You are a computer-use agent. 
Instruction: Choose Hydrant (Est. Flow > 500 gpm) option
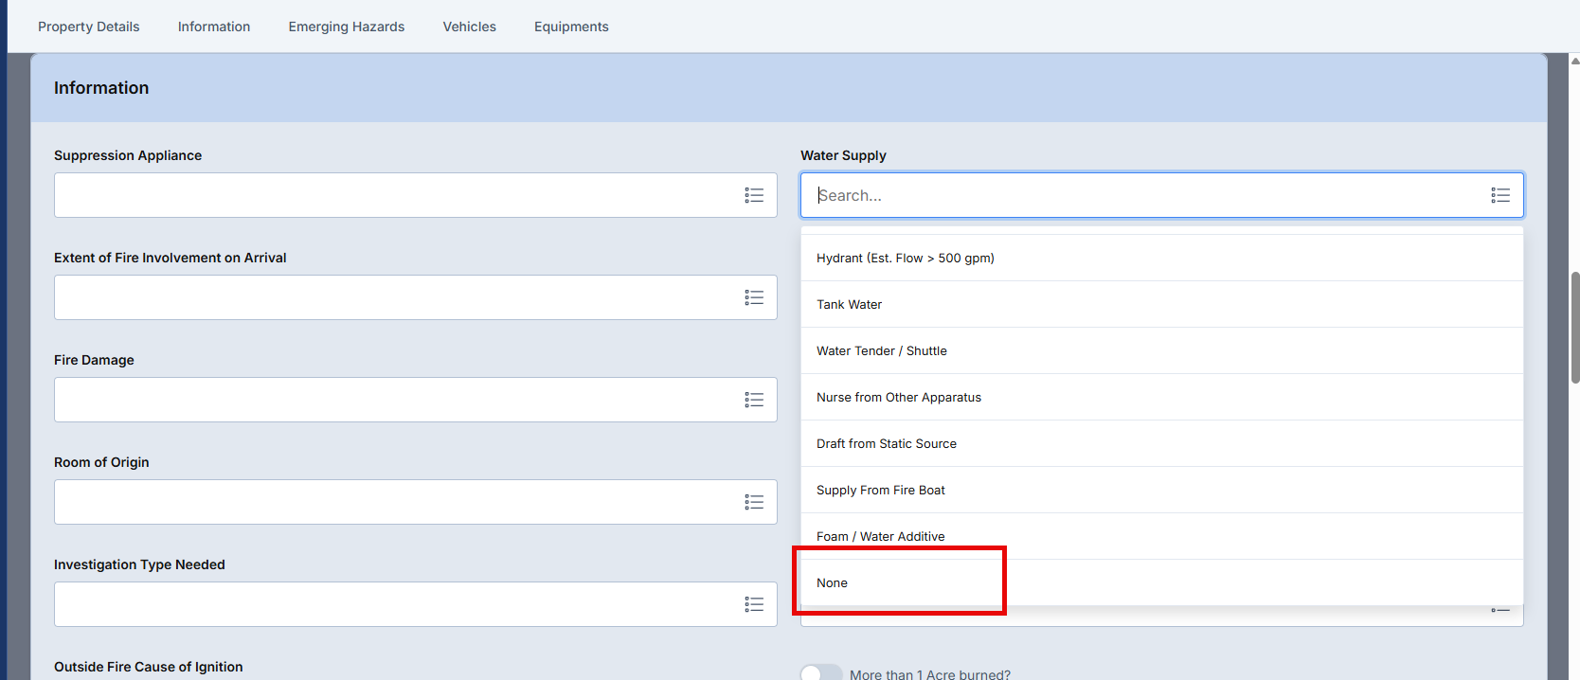tap(905, 258)
